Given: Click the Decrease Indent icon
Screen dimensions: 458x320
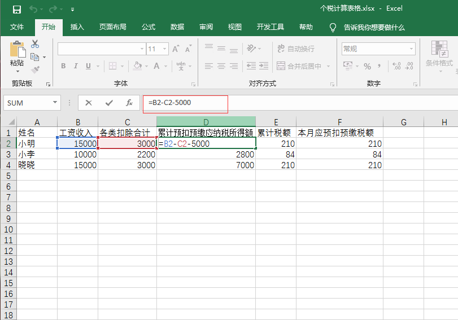Looking at the screenshot, I should (251, 66).
